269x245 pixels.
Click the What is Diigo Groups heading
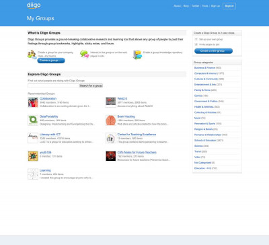pos(44,33)
